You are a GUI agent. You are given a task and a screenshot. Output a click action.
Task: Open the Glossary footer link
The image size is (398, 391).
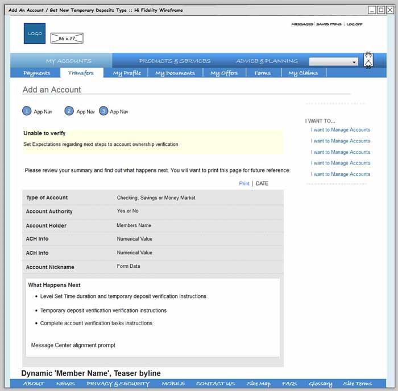point(320,384)
